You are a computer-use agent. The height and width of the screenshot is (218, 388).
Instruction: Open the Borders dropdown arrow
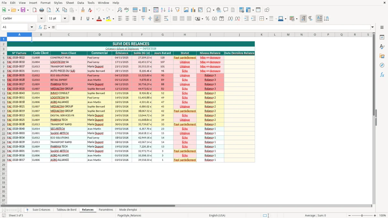[266, 19]
